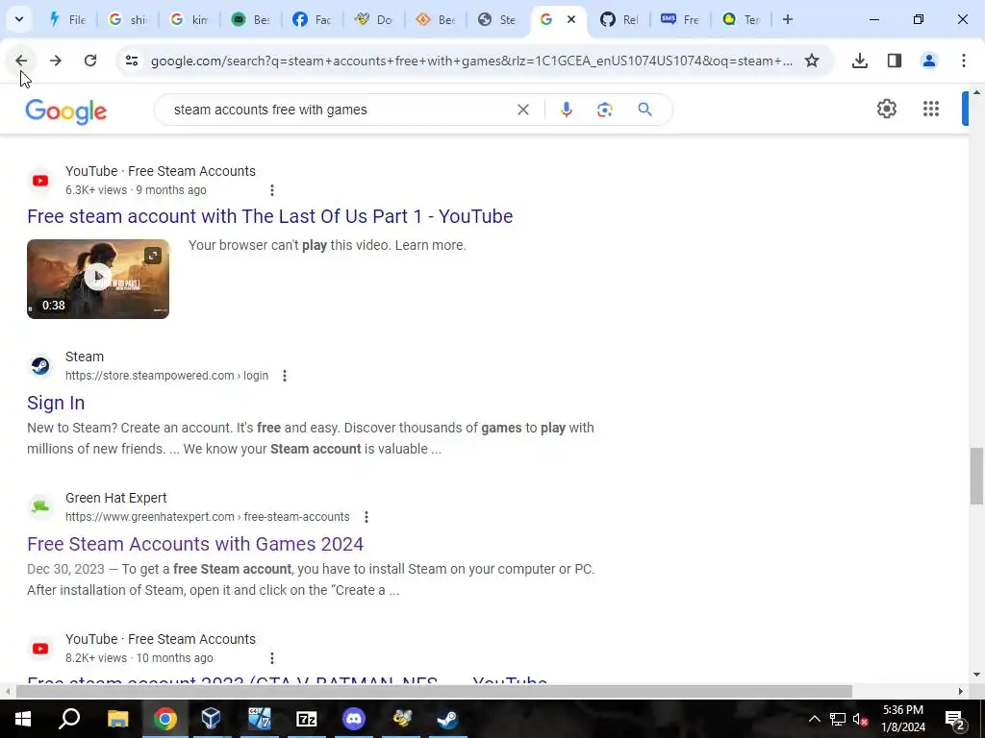Image resolution: width=985 pixels, height=738 pixels.
Task: Open more options for 8.2K+ views YouTube result
Action: tap(272, 658)
